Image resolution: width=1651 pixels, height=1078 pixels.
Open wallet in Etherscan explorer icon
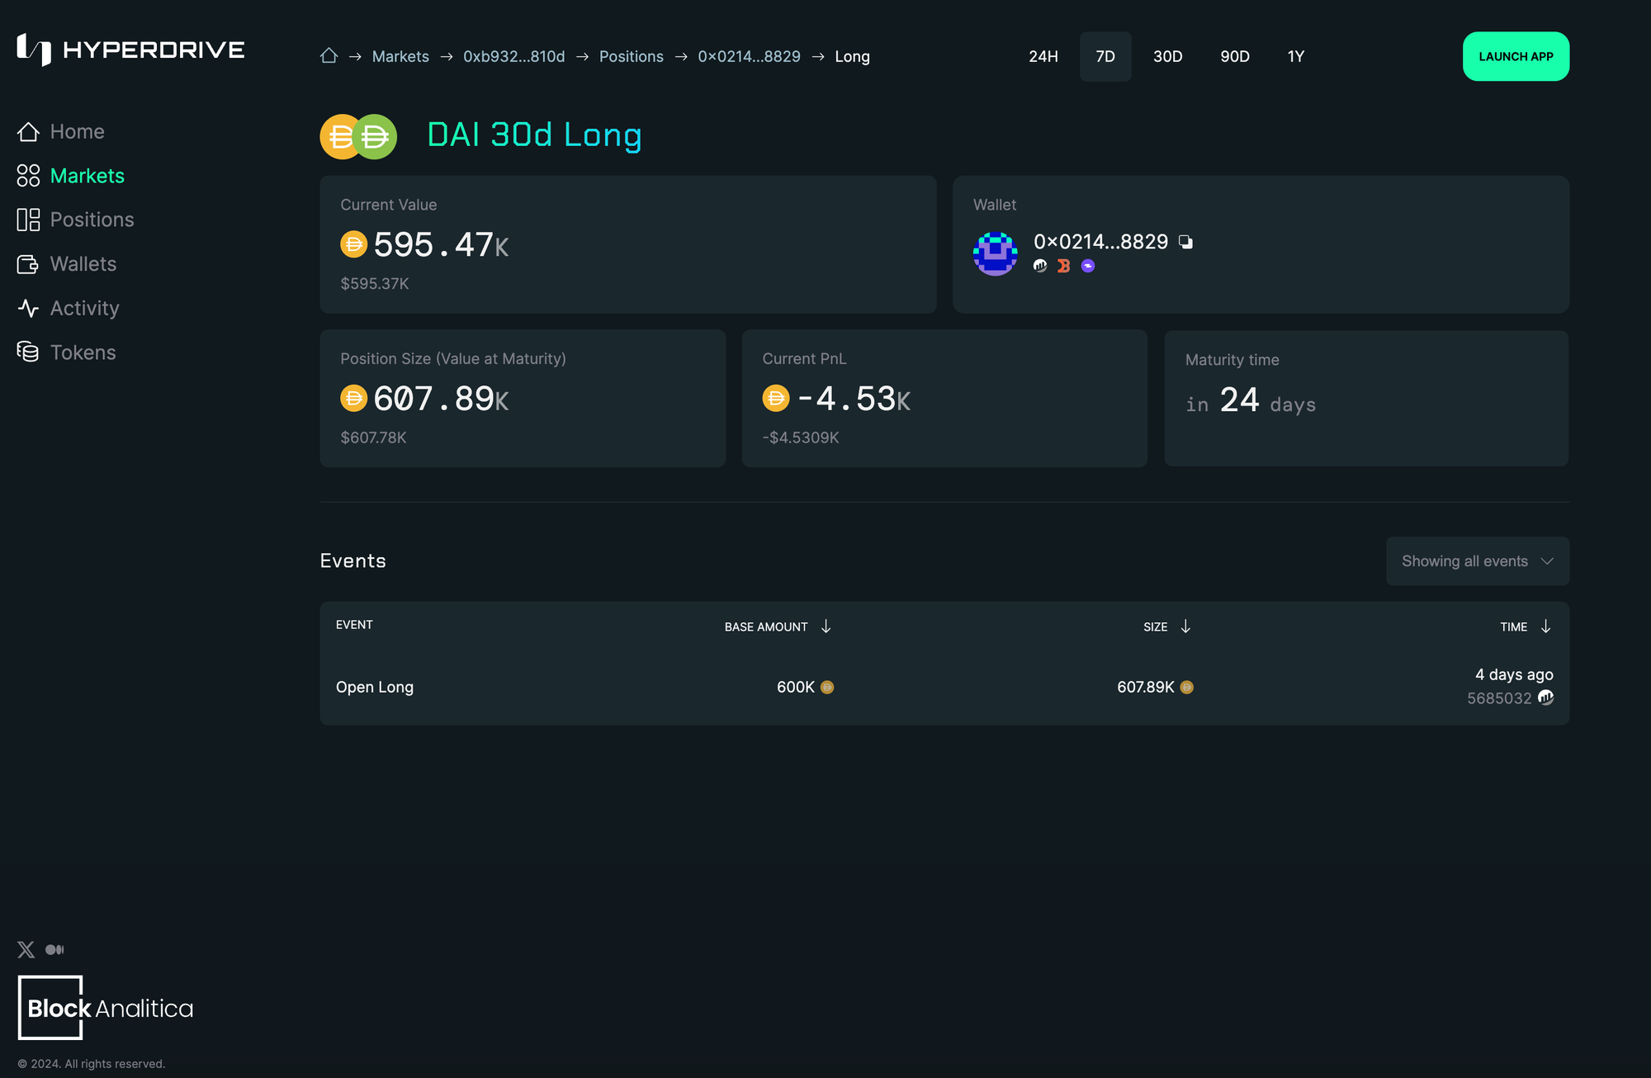point(1040,266)
